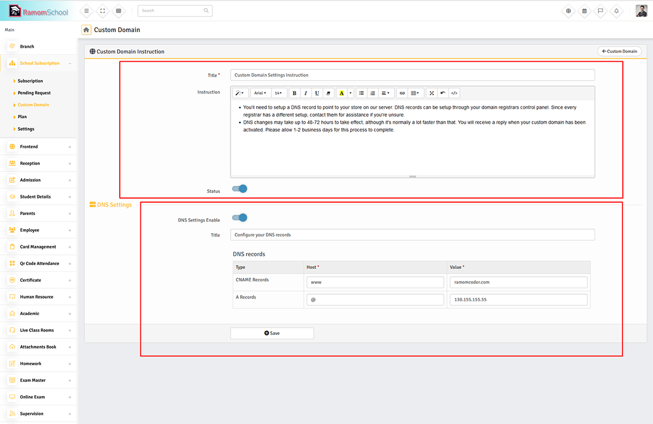Toggle code view in the editor
The width and height of the screenshot is (653, 424).
point(454,93)
